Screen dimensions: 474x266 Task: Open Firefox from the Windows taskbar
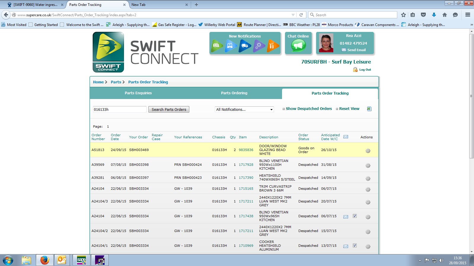point(45,260)
